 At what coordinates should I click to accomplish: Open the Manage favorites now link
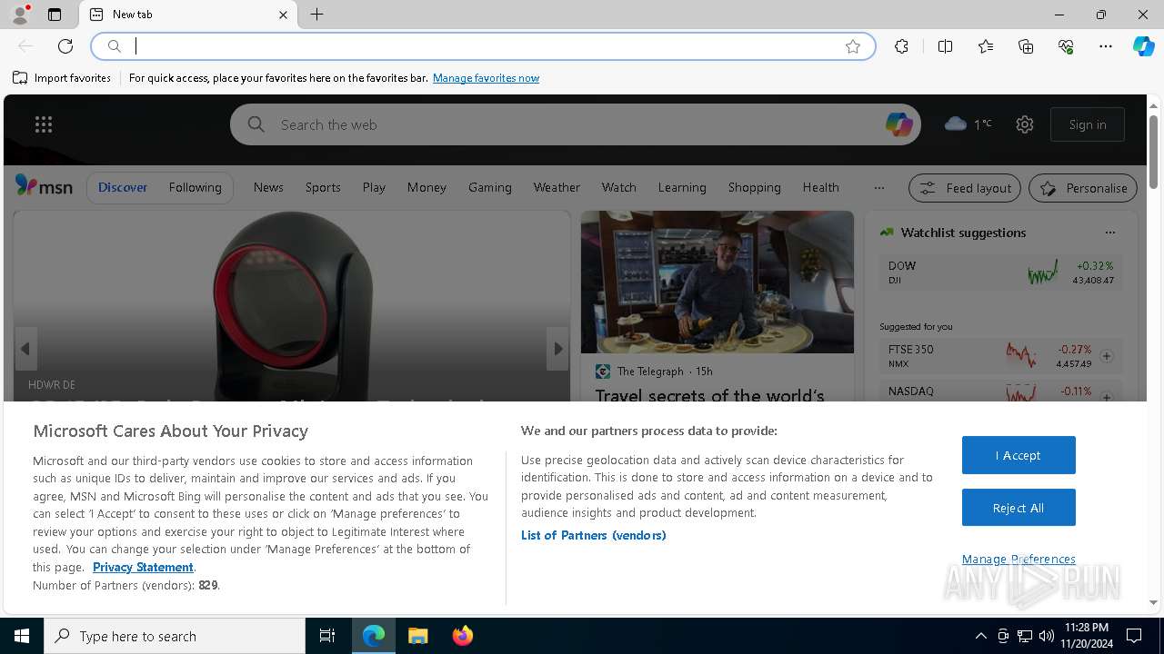(486, 78)
